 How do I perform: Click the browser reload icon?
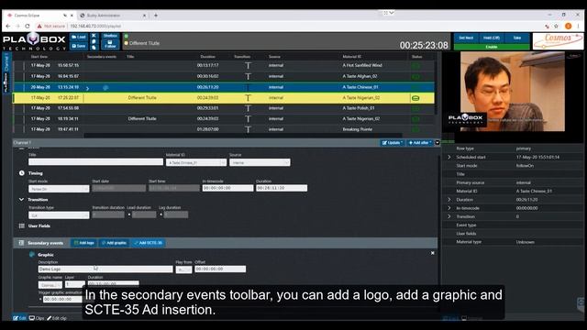pos(28,27)
